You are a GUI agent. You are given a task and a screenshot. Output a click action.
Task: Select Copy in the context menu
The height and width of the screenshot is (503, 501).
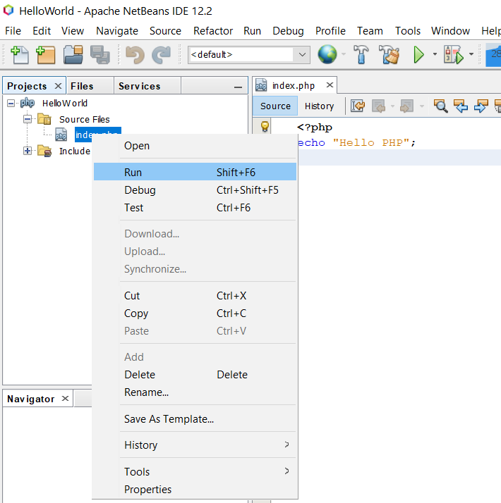point(195,313)
